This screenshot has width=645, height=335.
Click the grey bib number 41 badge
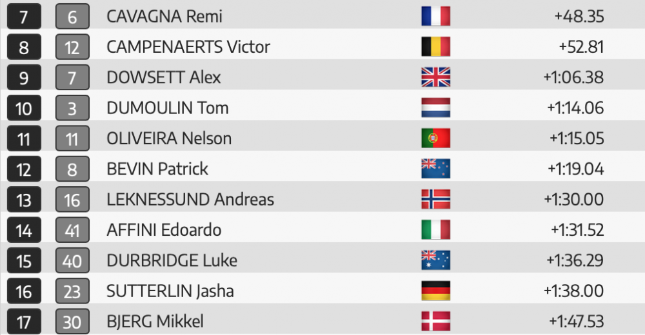(x=72, y=230)
